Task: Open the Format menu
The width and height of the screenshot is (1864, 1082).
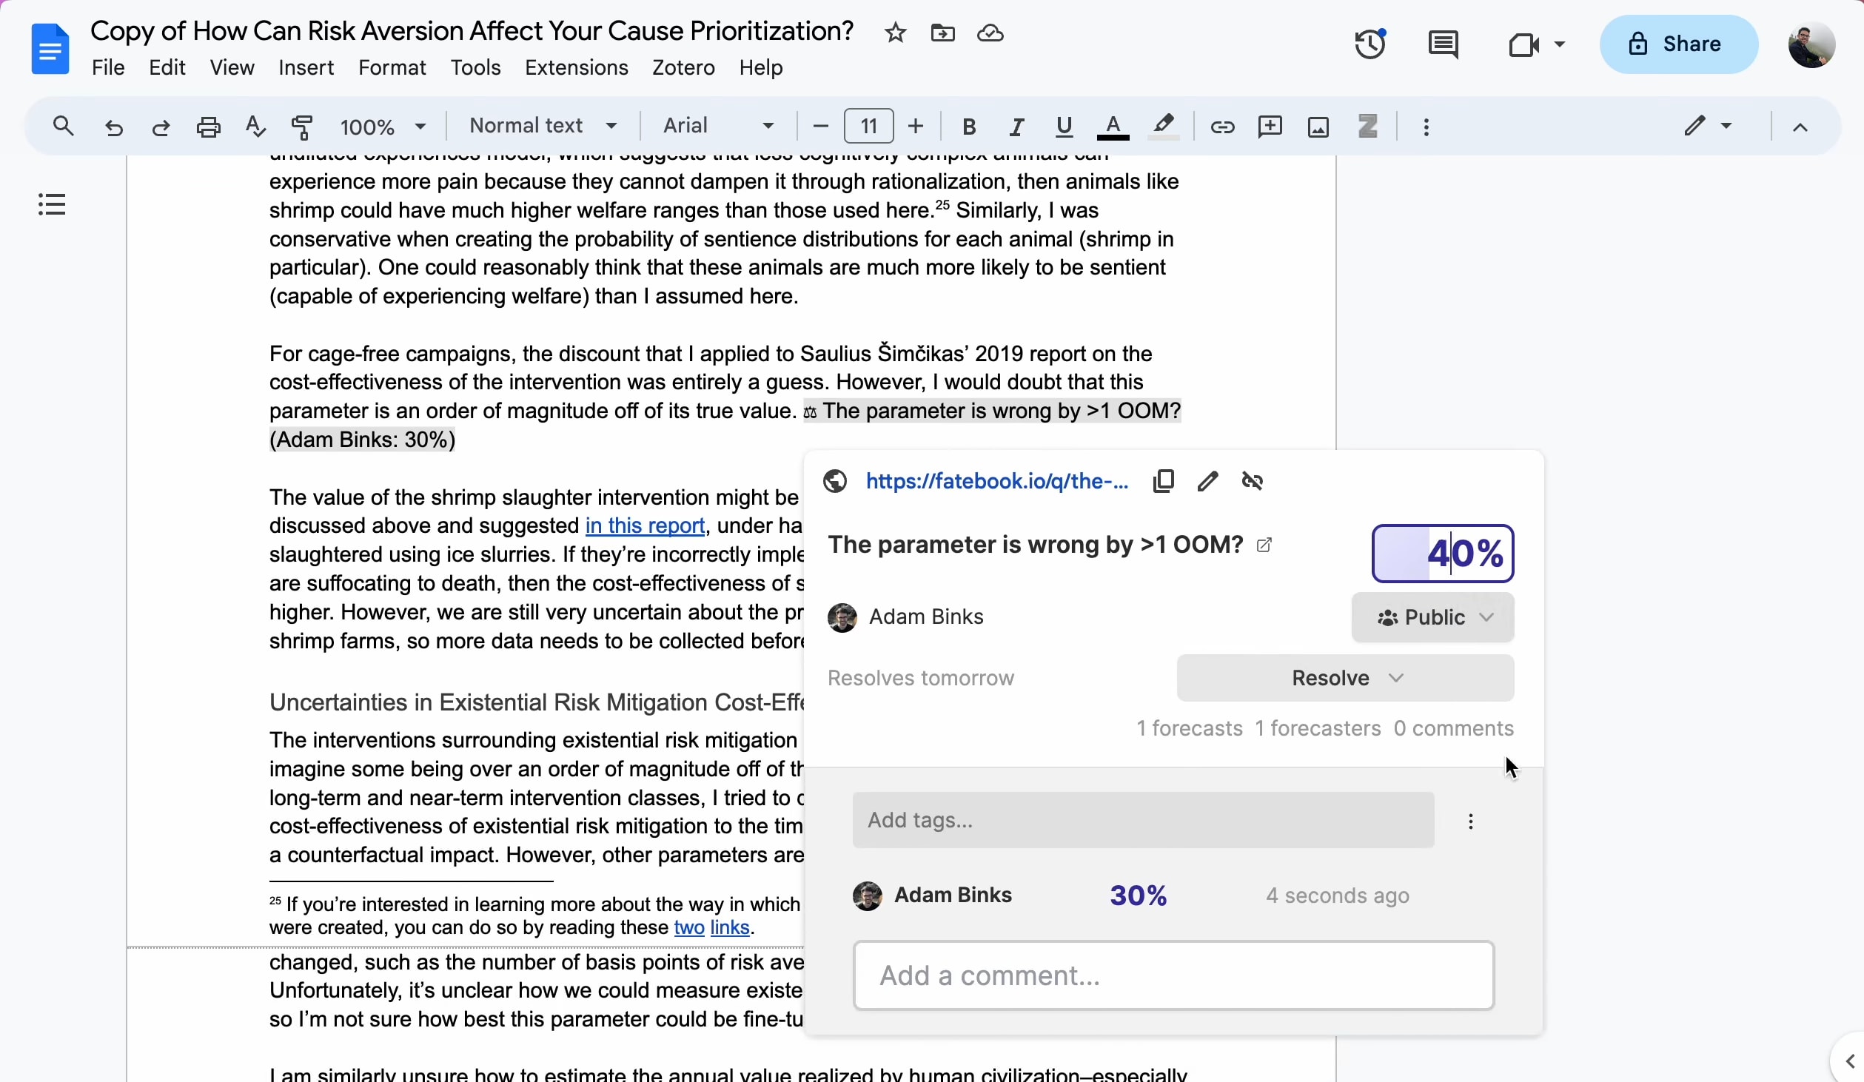Action: [392, 67]
